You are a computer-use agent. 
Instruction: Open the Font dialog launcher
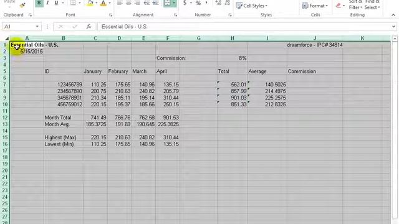[x=111, y=15]
